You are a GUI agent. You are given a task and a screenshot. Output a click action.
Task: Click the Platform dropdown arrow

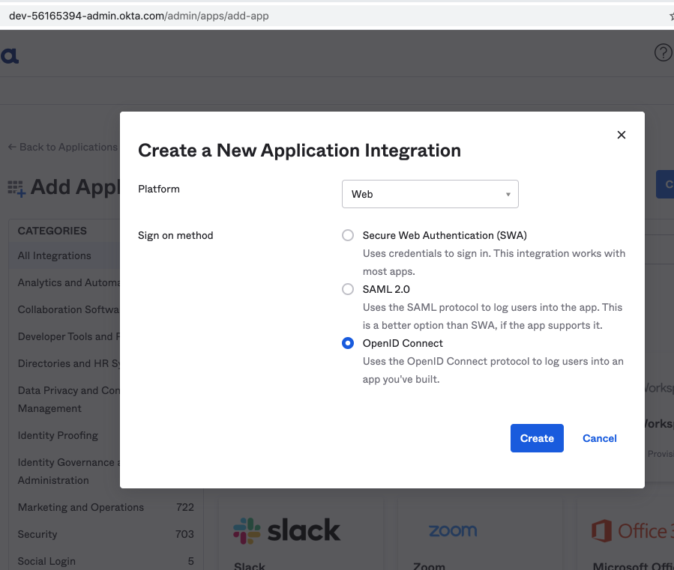click(x=508, y=195)
